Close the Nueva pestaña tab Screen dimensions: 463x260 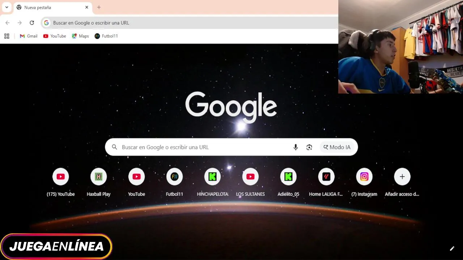(x=87, y=7)
